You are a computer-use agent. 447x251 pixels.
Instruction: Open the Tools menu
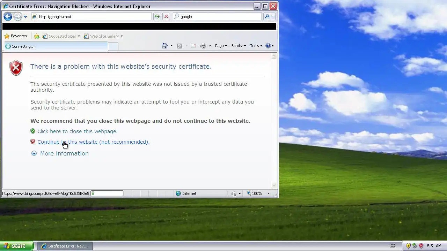click(256, 46)
